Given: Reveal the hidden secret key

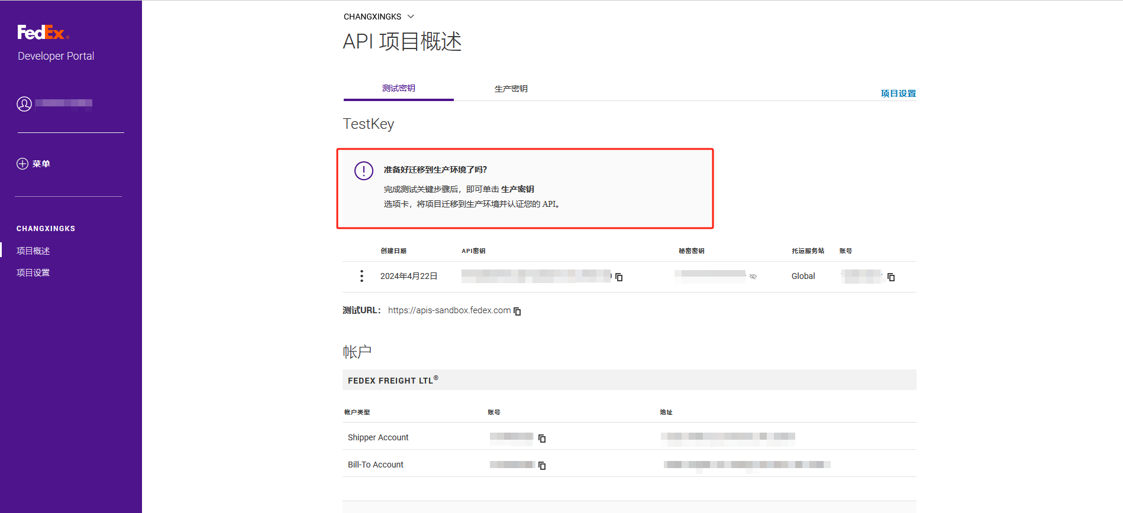Looking at the screenshot, I should point(753,277).
